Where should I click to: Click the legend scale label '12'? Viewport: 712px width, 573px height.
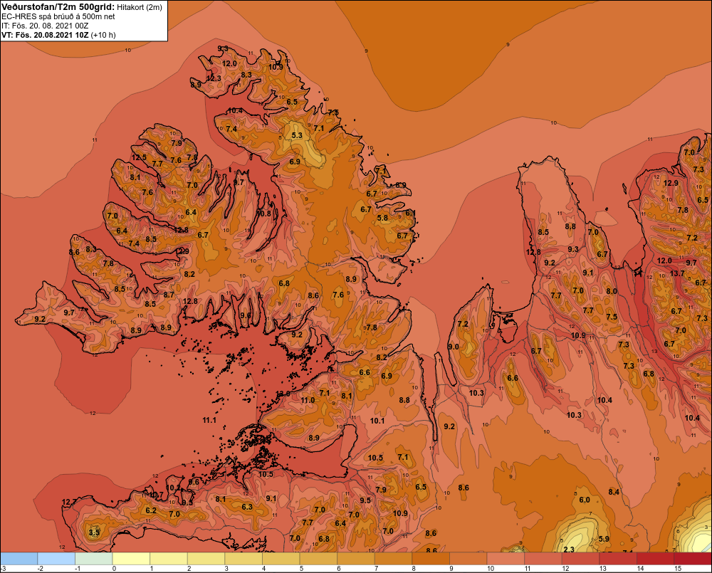(x=565, y=569)
